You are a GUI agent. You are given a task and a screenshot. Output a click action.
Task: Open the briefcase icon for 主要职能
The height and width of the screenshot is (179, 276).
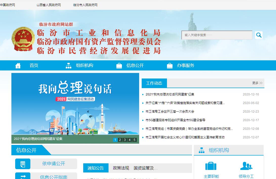click(x=211, y=166)
